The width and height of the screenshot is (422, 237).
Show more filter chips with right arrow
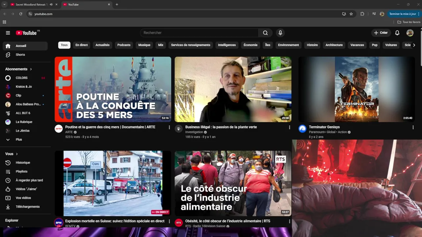coord(414,45)
